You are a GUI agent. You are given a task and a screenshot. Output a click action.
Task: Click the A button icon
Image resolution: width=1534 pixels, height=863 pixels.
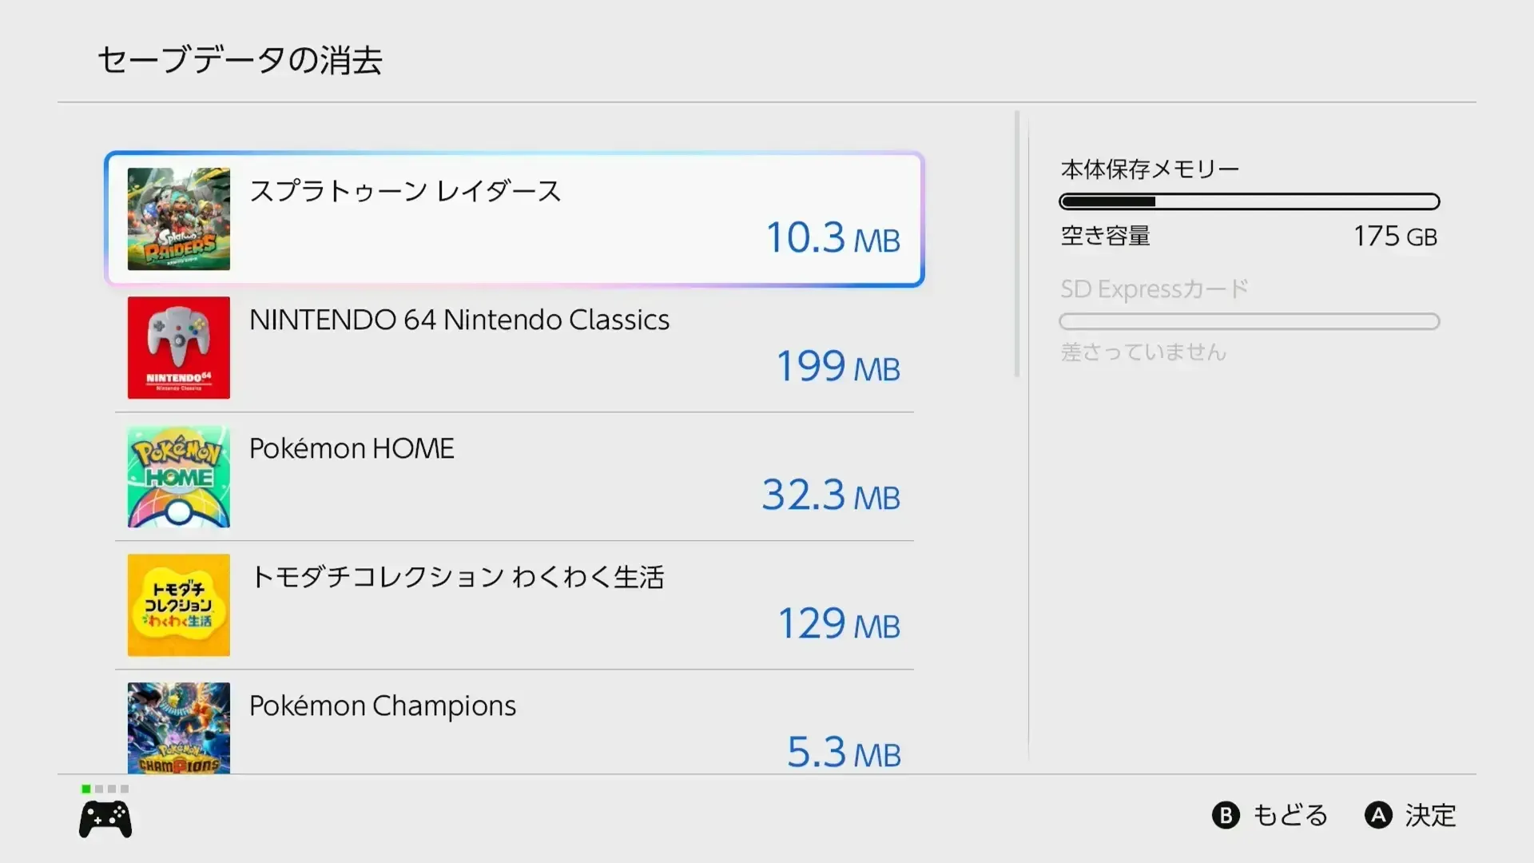click(x=1378, y=815)
